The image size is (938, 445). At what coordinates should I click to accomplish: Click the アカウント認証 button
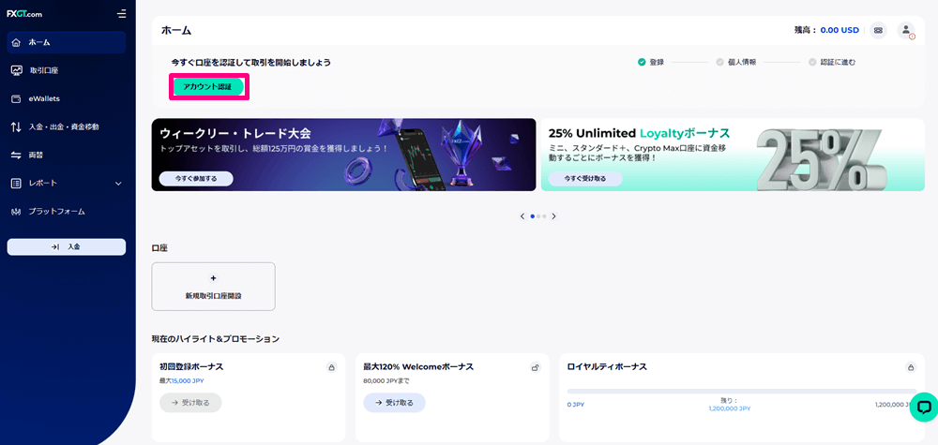(208, 86)
